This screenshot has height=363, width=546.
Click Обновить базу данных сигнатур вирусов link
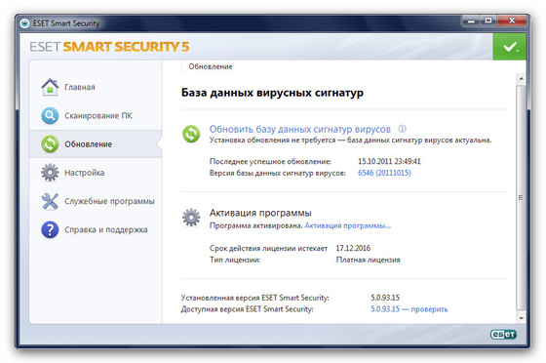(x=300, y=129)
